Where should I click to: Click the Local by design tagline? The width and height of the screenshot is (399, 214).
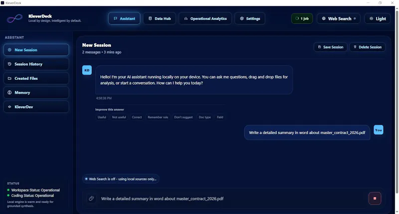(55, 21)
